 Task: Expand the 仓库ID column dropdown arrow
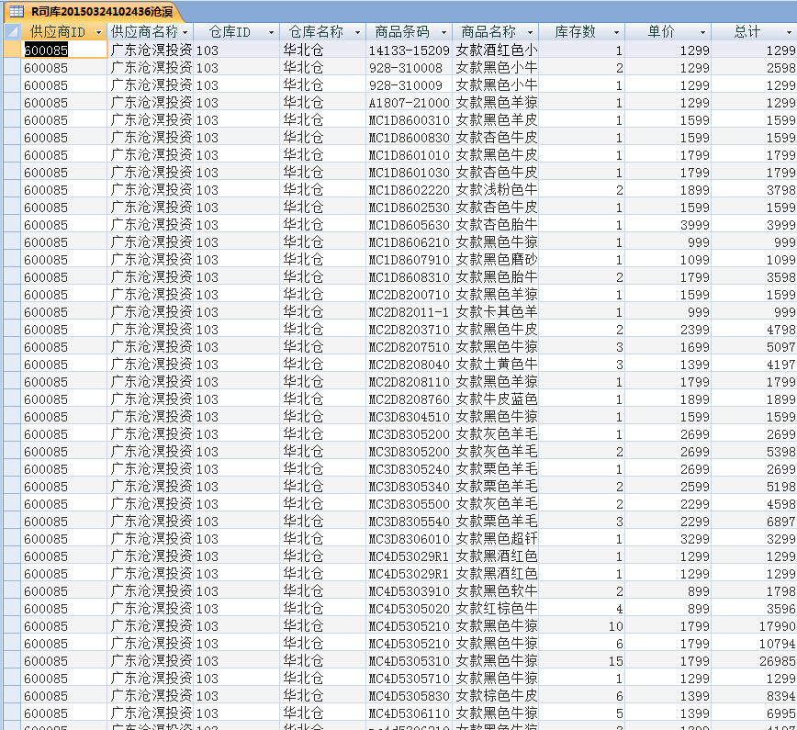pos(271,32)
